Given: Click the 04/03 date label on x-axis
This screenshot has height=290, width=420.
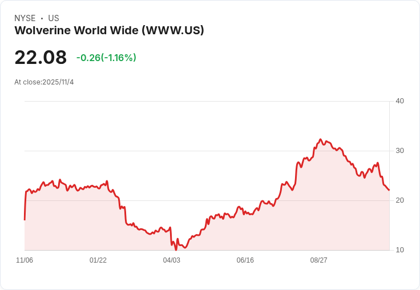Looking at the screenshot, I should click(x=171, y=260).
